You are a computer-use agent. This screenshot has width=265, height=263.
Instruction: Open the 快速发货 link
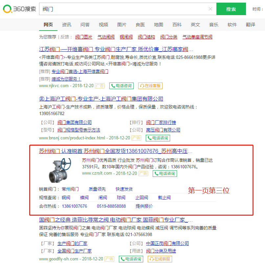pyautogui.click(x=124, y=189)
